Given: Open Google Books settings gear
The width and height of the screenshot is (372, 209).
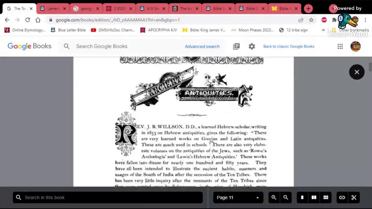Looking at the screenshot, I should click(252, 46).
